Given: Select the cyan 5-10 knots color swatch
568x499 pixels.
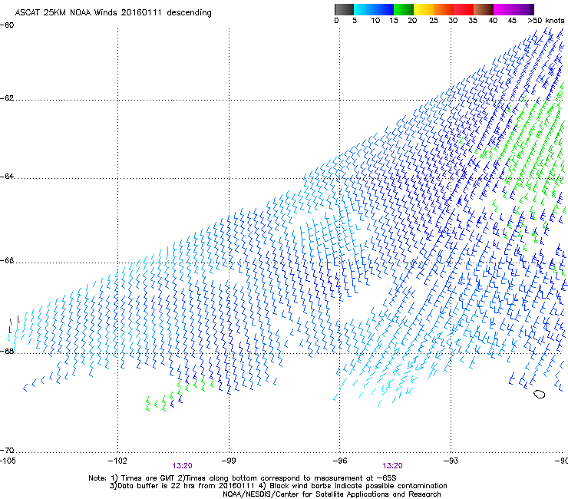Looking at the screenshot, I should (x=363, y=9).
